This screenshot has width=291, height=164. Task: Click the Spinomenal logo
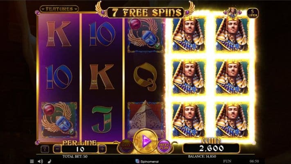tap(147, 162)
